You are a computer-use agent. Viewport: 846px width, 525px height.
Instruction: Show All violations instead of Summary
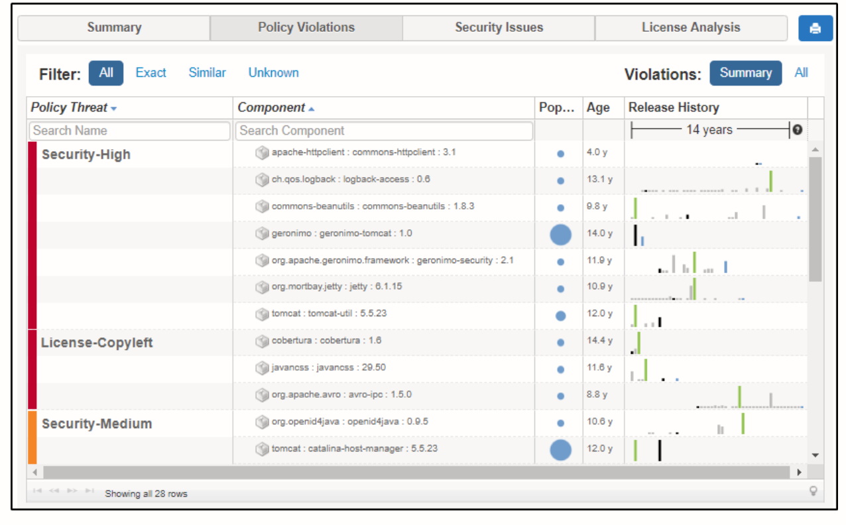pyautogui.click(x=801, y=74)
